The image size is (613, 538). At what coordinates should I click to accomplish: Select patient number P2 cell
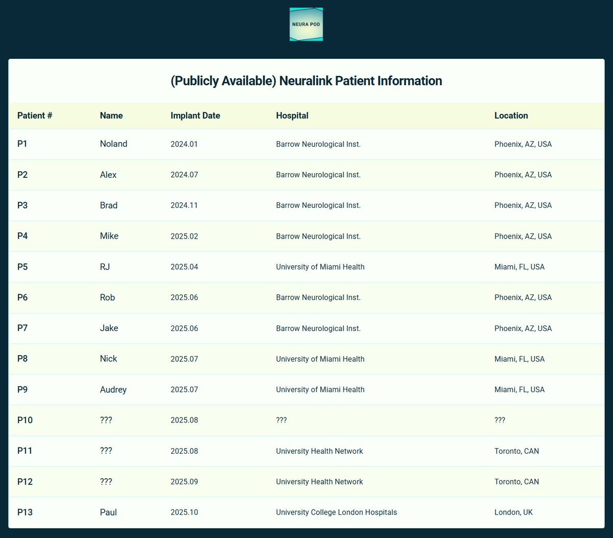coord(22,175)
